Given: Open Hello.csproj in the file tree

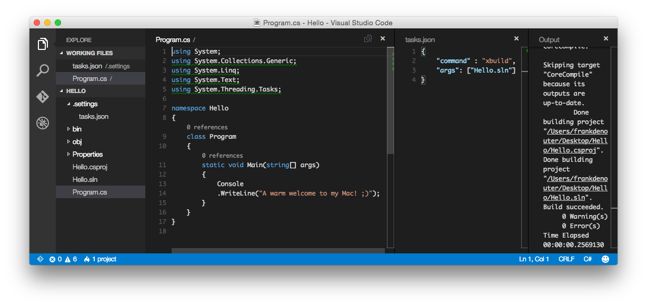Looking at the screenshot, I should click(90, 167).
